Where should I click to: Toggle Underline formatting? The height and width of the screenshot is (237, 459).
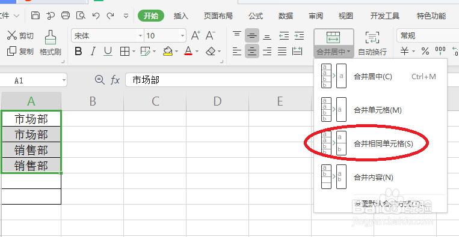(108, 52)
